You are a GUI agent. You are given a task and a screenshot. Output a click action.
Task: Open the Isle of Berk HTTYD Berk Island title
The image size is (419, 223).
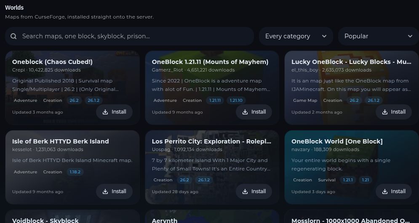click(60, 141)
